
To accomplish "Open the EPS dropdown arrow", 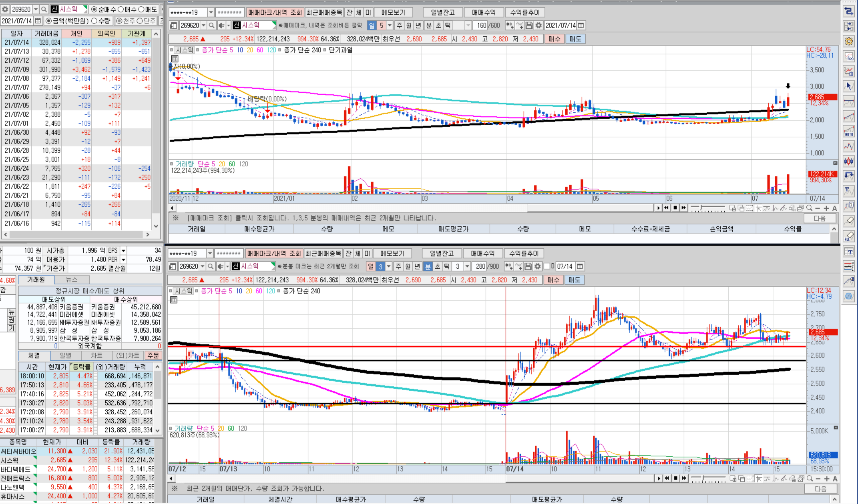I will [x=123, y=250].
